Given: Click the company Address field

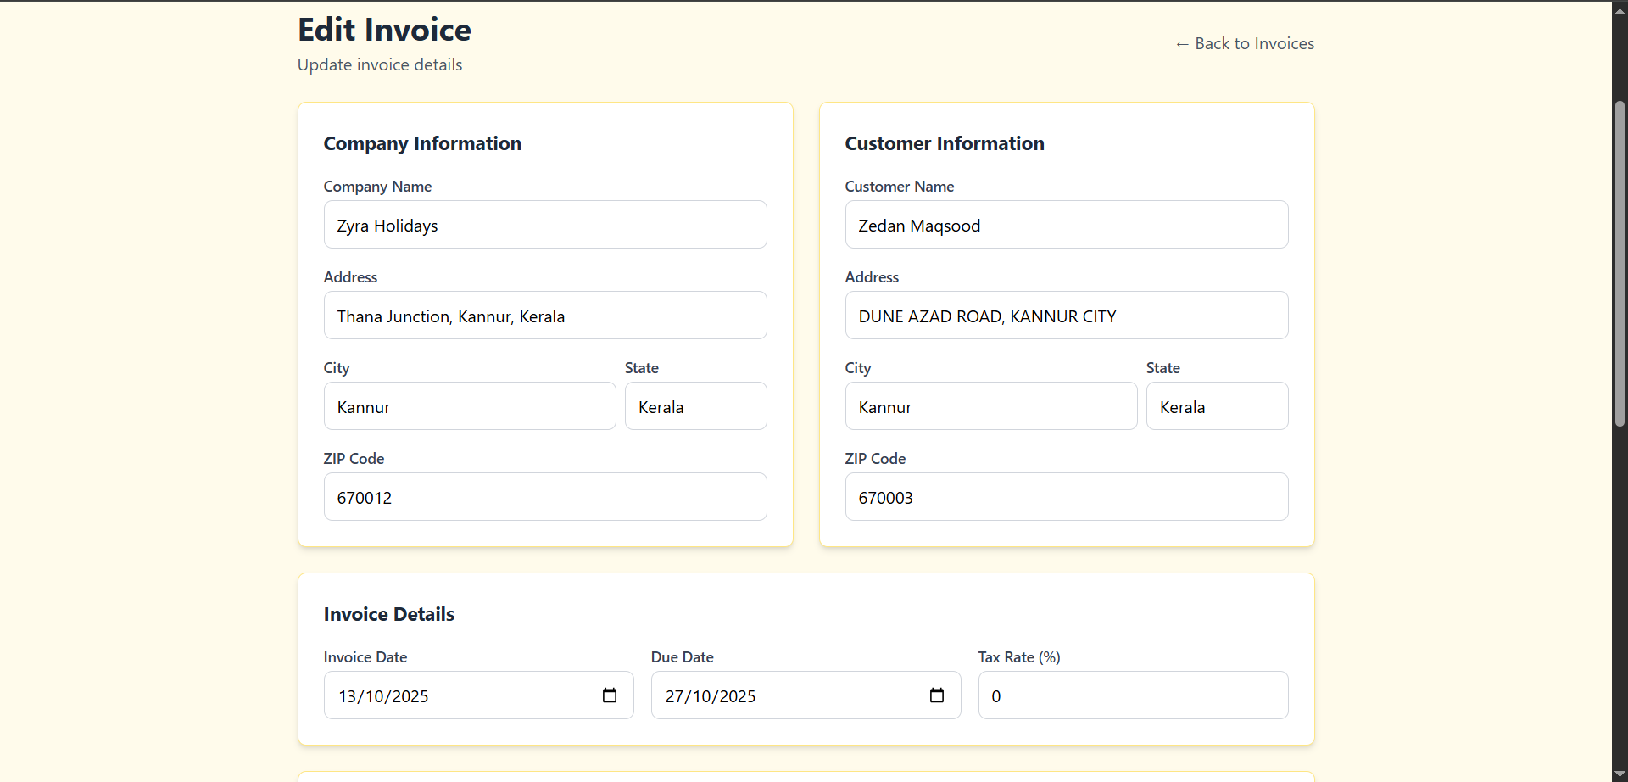Looking at the screenshot, I should tap(545, 316).
